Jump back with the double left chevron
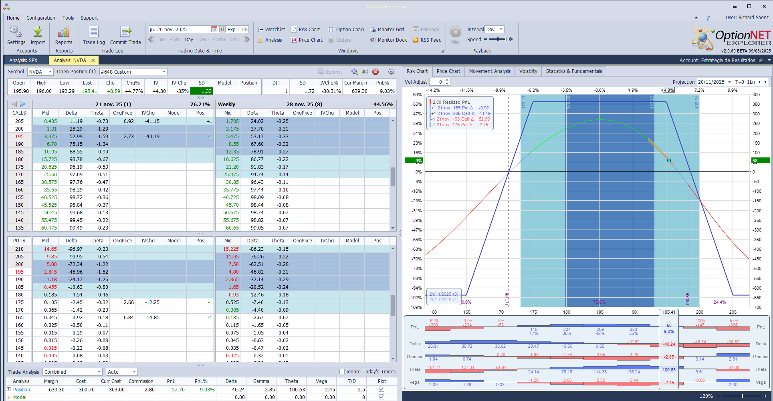 pos(151,39)
